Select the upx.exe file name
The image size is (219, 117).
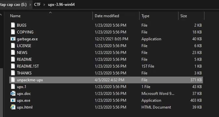pyautogui.click(x=24, y=100)
